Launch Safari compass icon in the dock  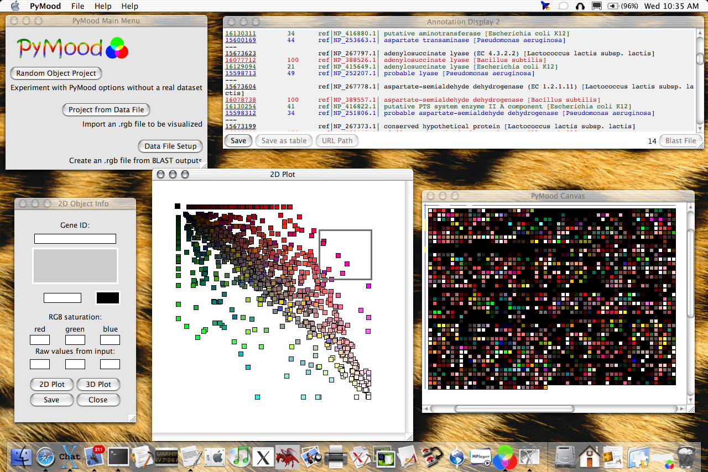(x=46, y=457)
